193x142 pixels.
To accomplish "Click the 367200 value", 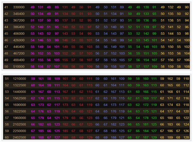I will pyautogui.click(x=19, y=20).
